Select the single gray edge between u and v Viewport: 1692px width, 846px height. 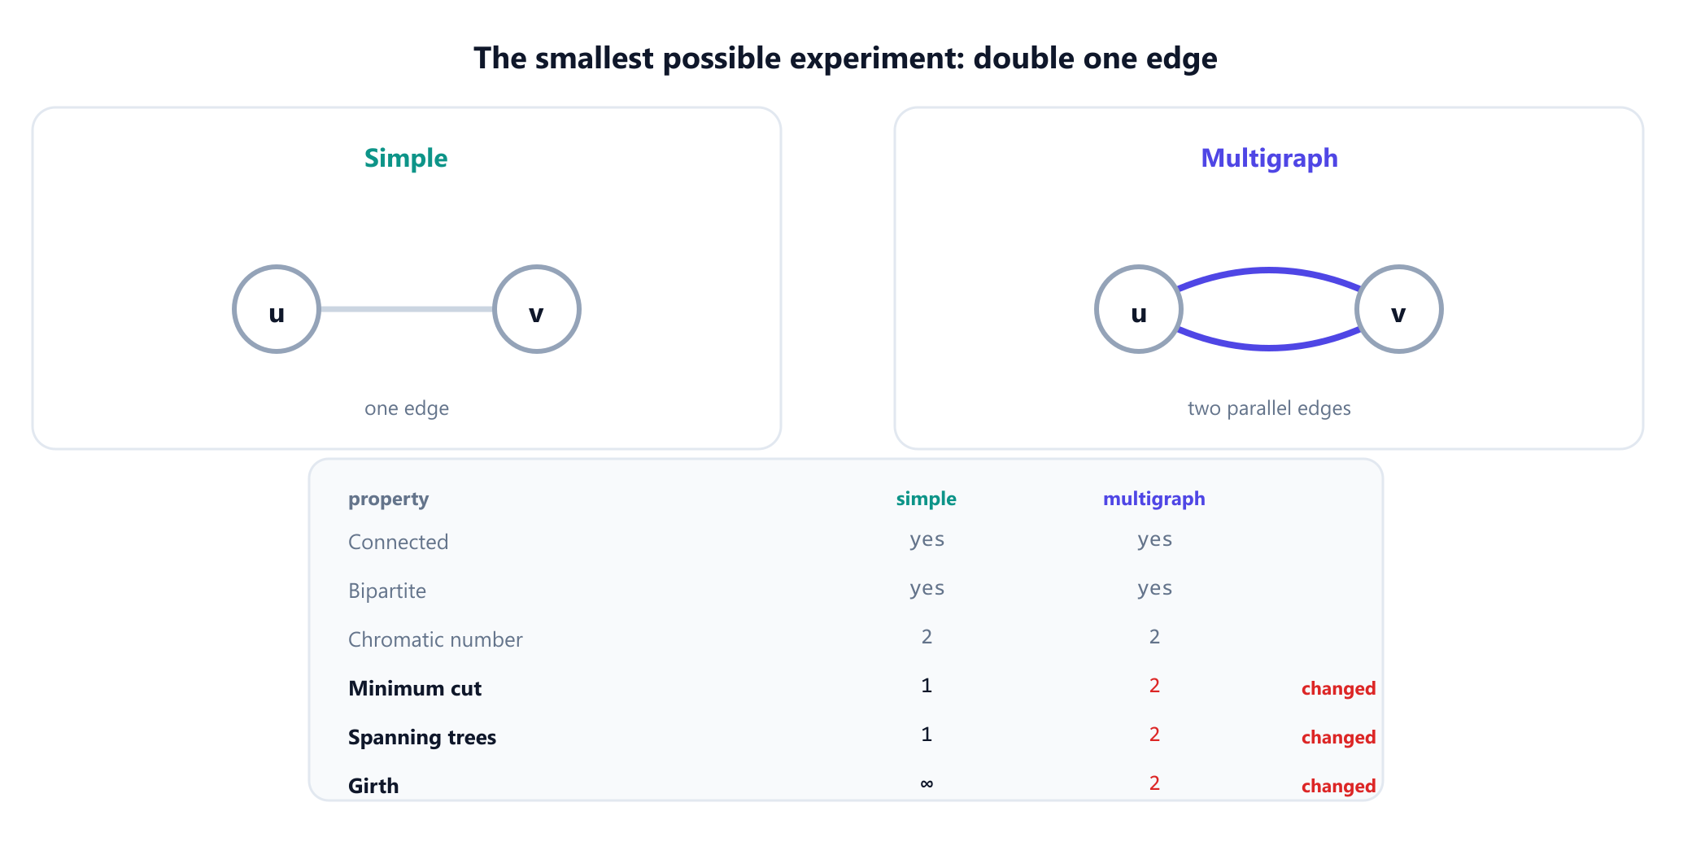click(407, 309)
